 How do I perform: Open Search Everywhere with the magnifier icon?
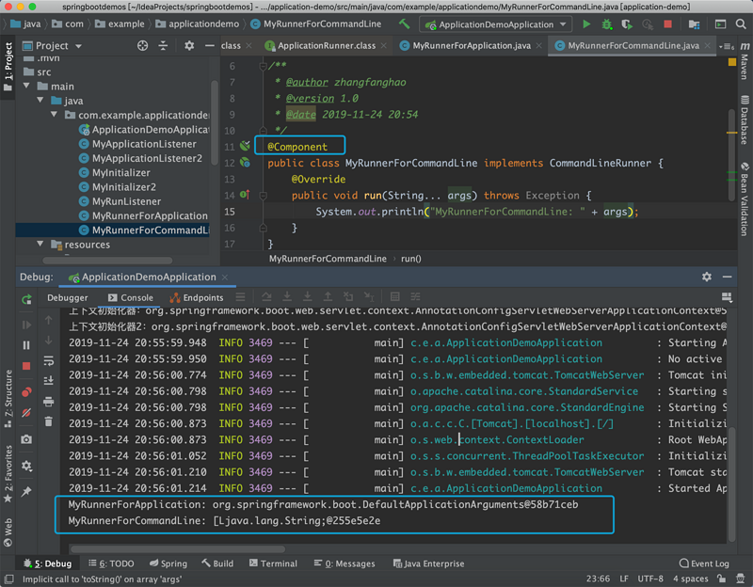point(742,24)
